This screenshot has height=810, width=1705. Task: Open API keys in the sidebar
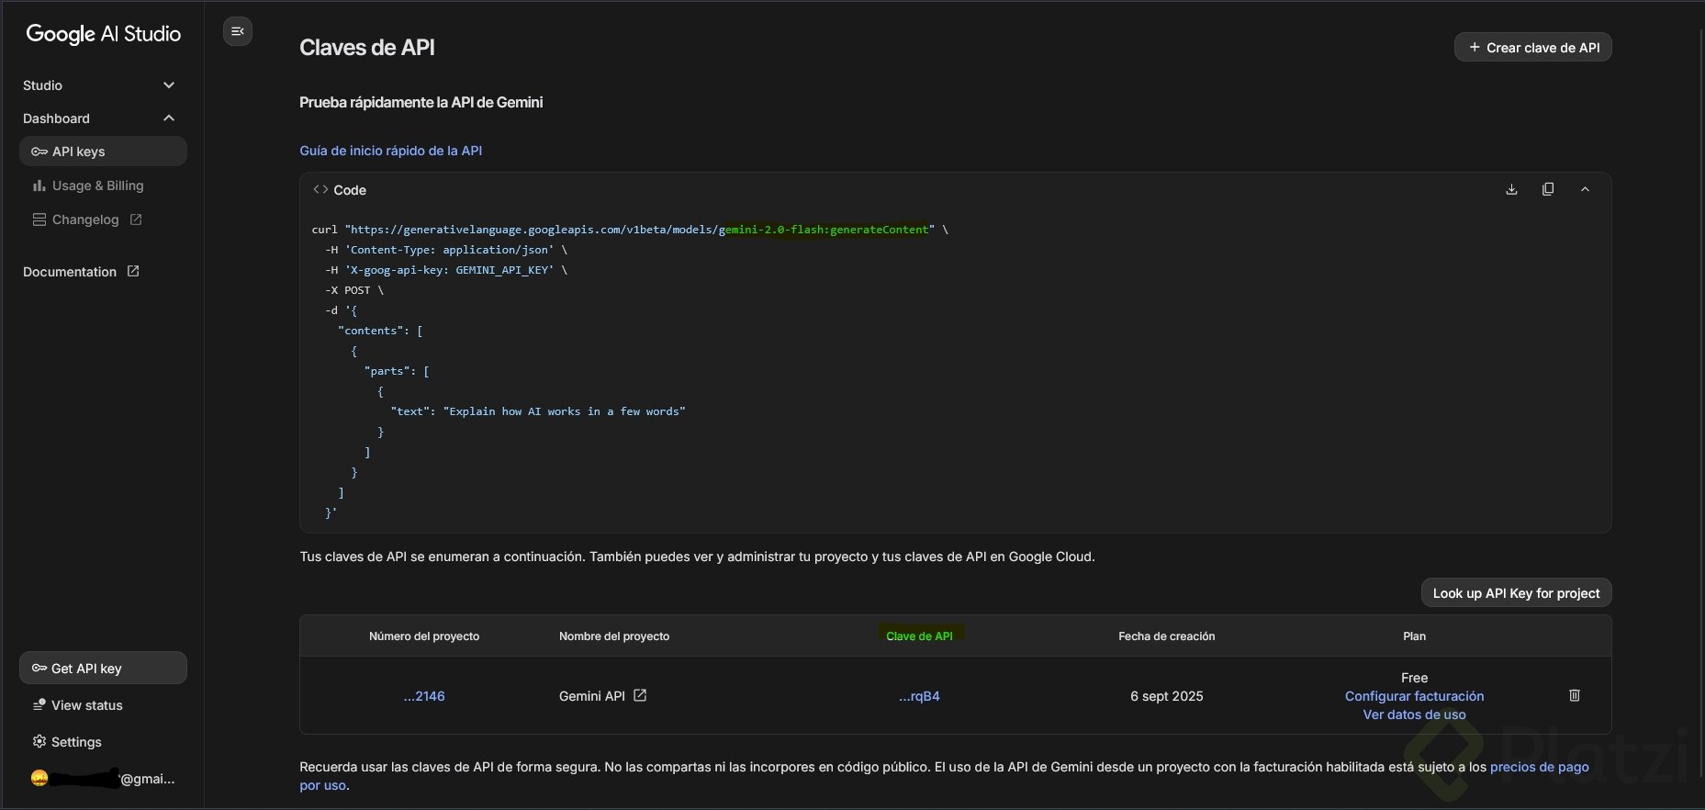tap(103, 152)
